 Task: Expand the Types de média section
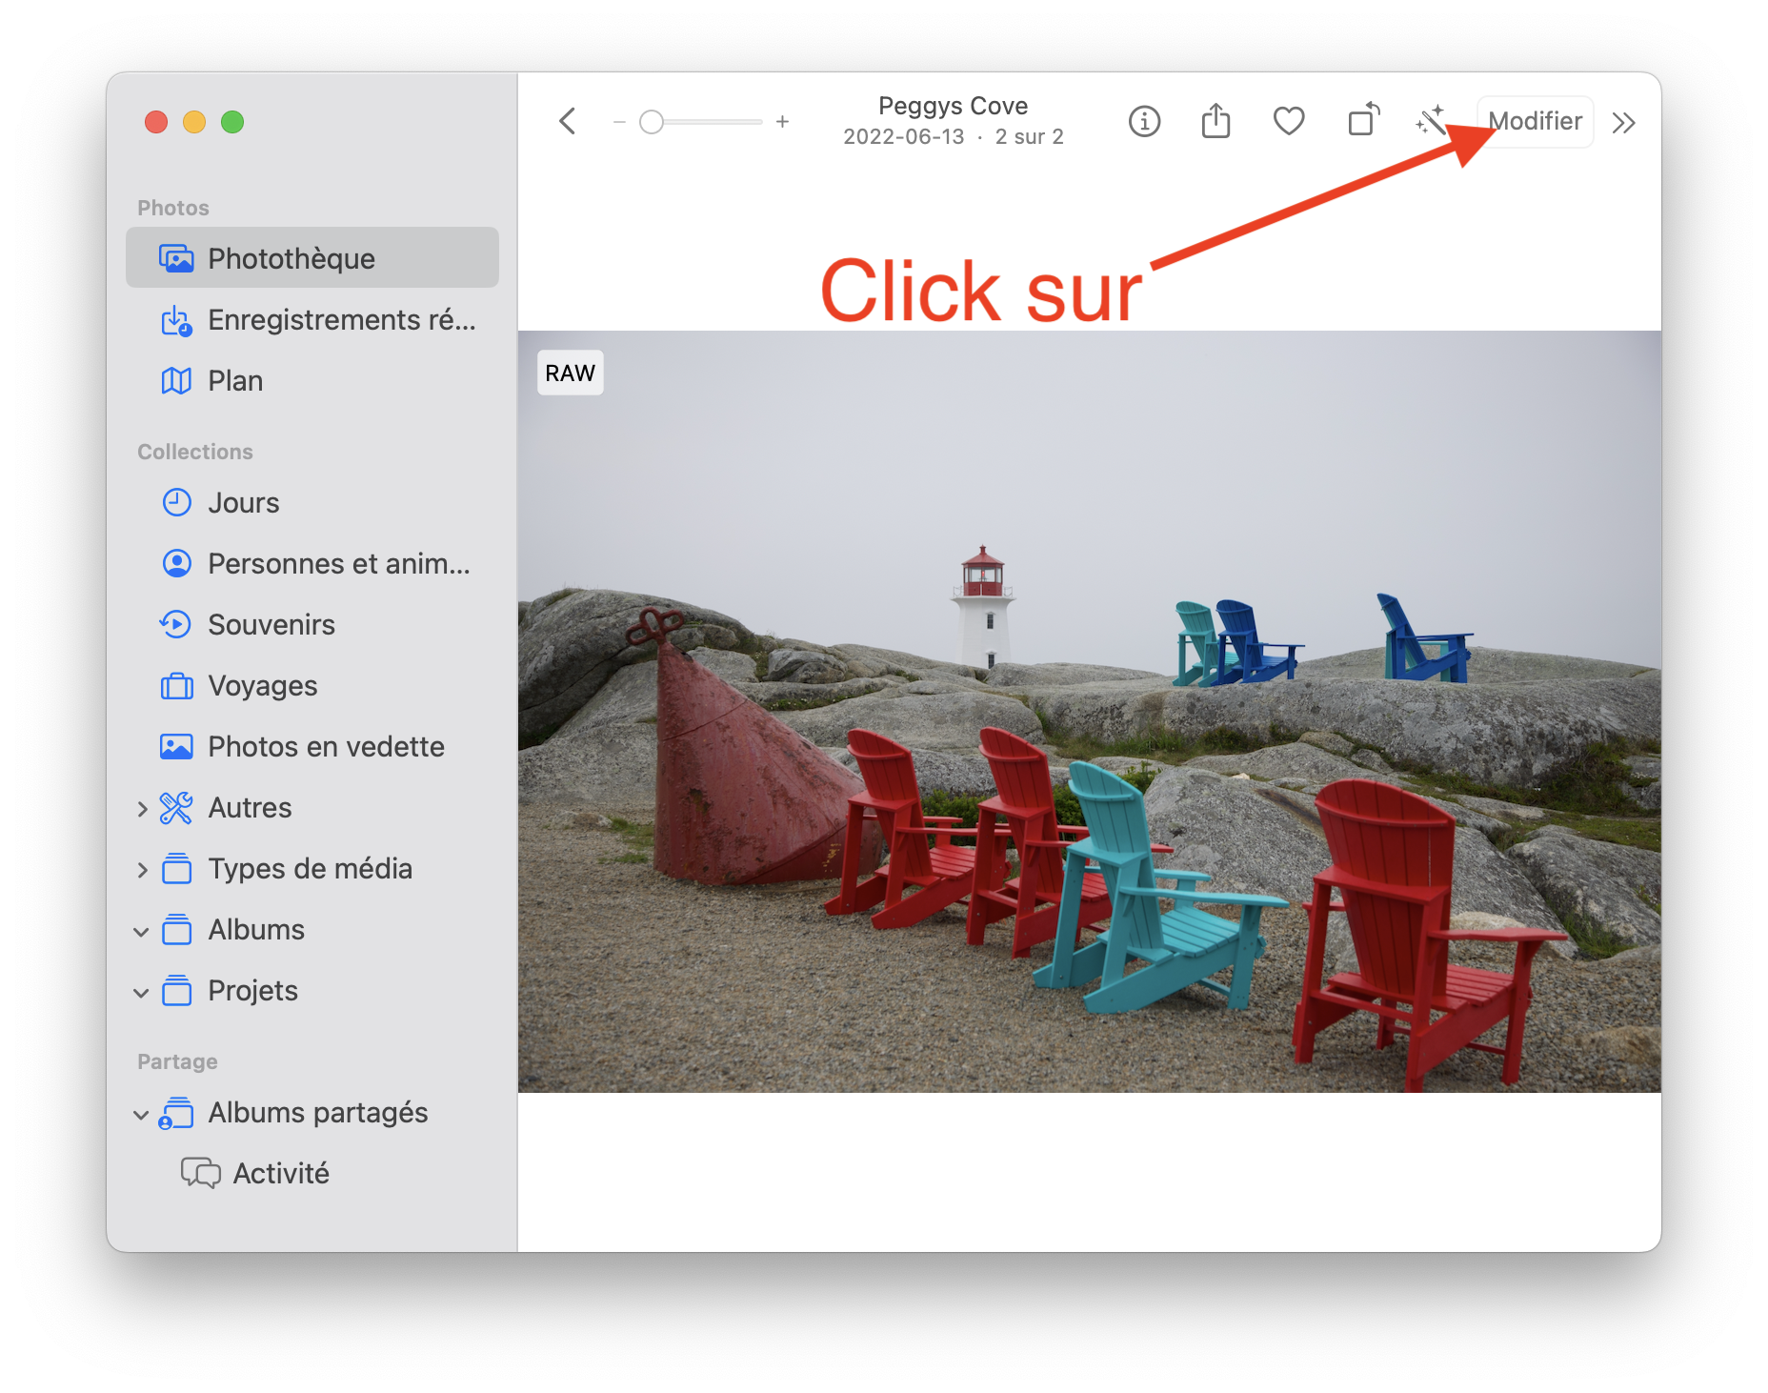142,870
